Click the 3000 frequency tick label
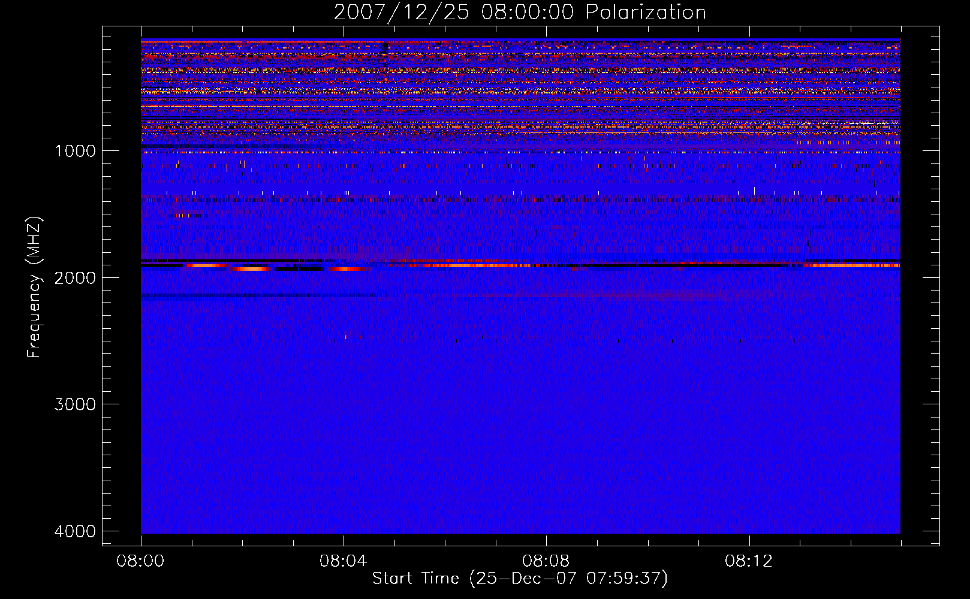 (x=75, y=404)
